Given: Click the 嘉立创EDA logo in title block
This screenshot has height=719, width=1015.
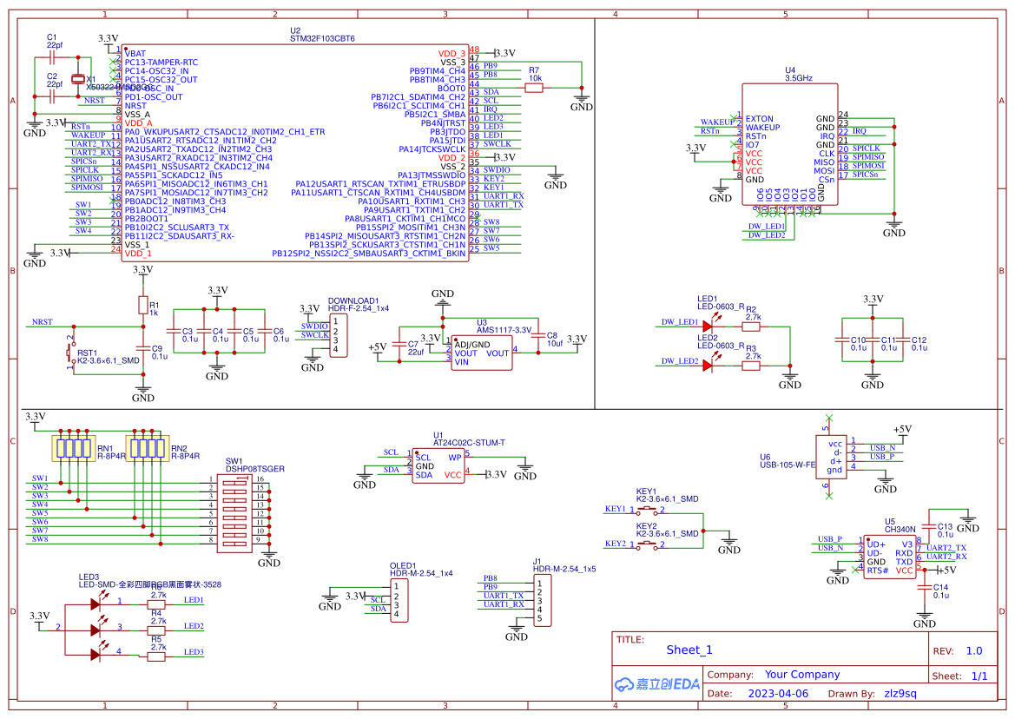Looking at the screenshot, I should pyautogui.click(x=657, y=684).
